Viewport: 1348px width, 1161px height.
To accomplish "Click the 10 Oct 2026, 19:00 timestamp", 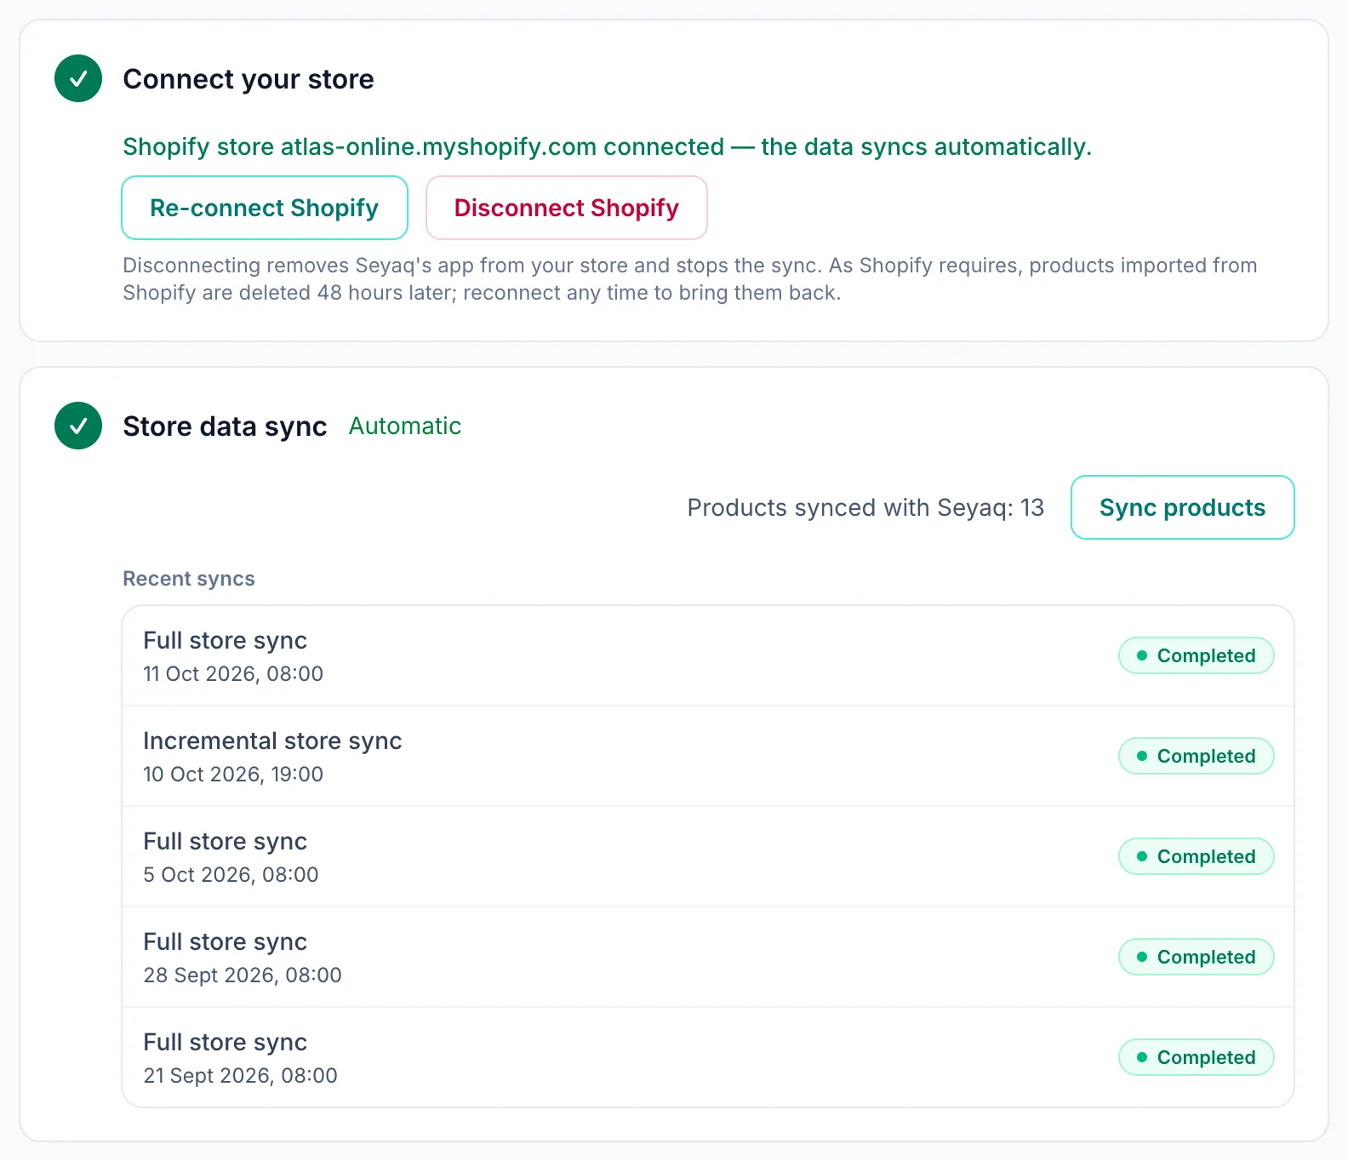I will pos(233,774).
